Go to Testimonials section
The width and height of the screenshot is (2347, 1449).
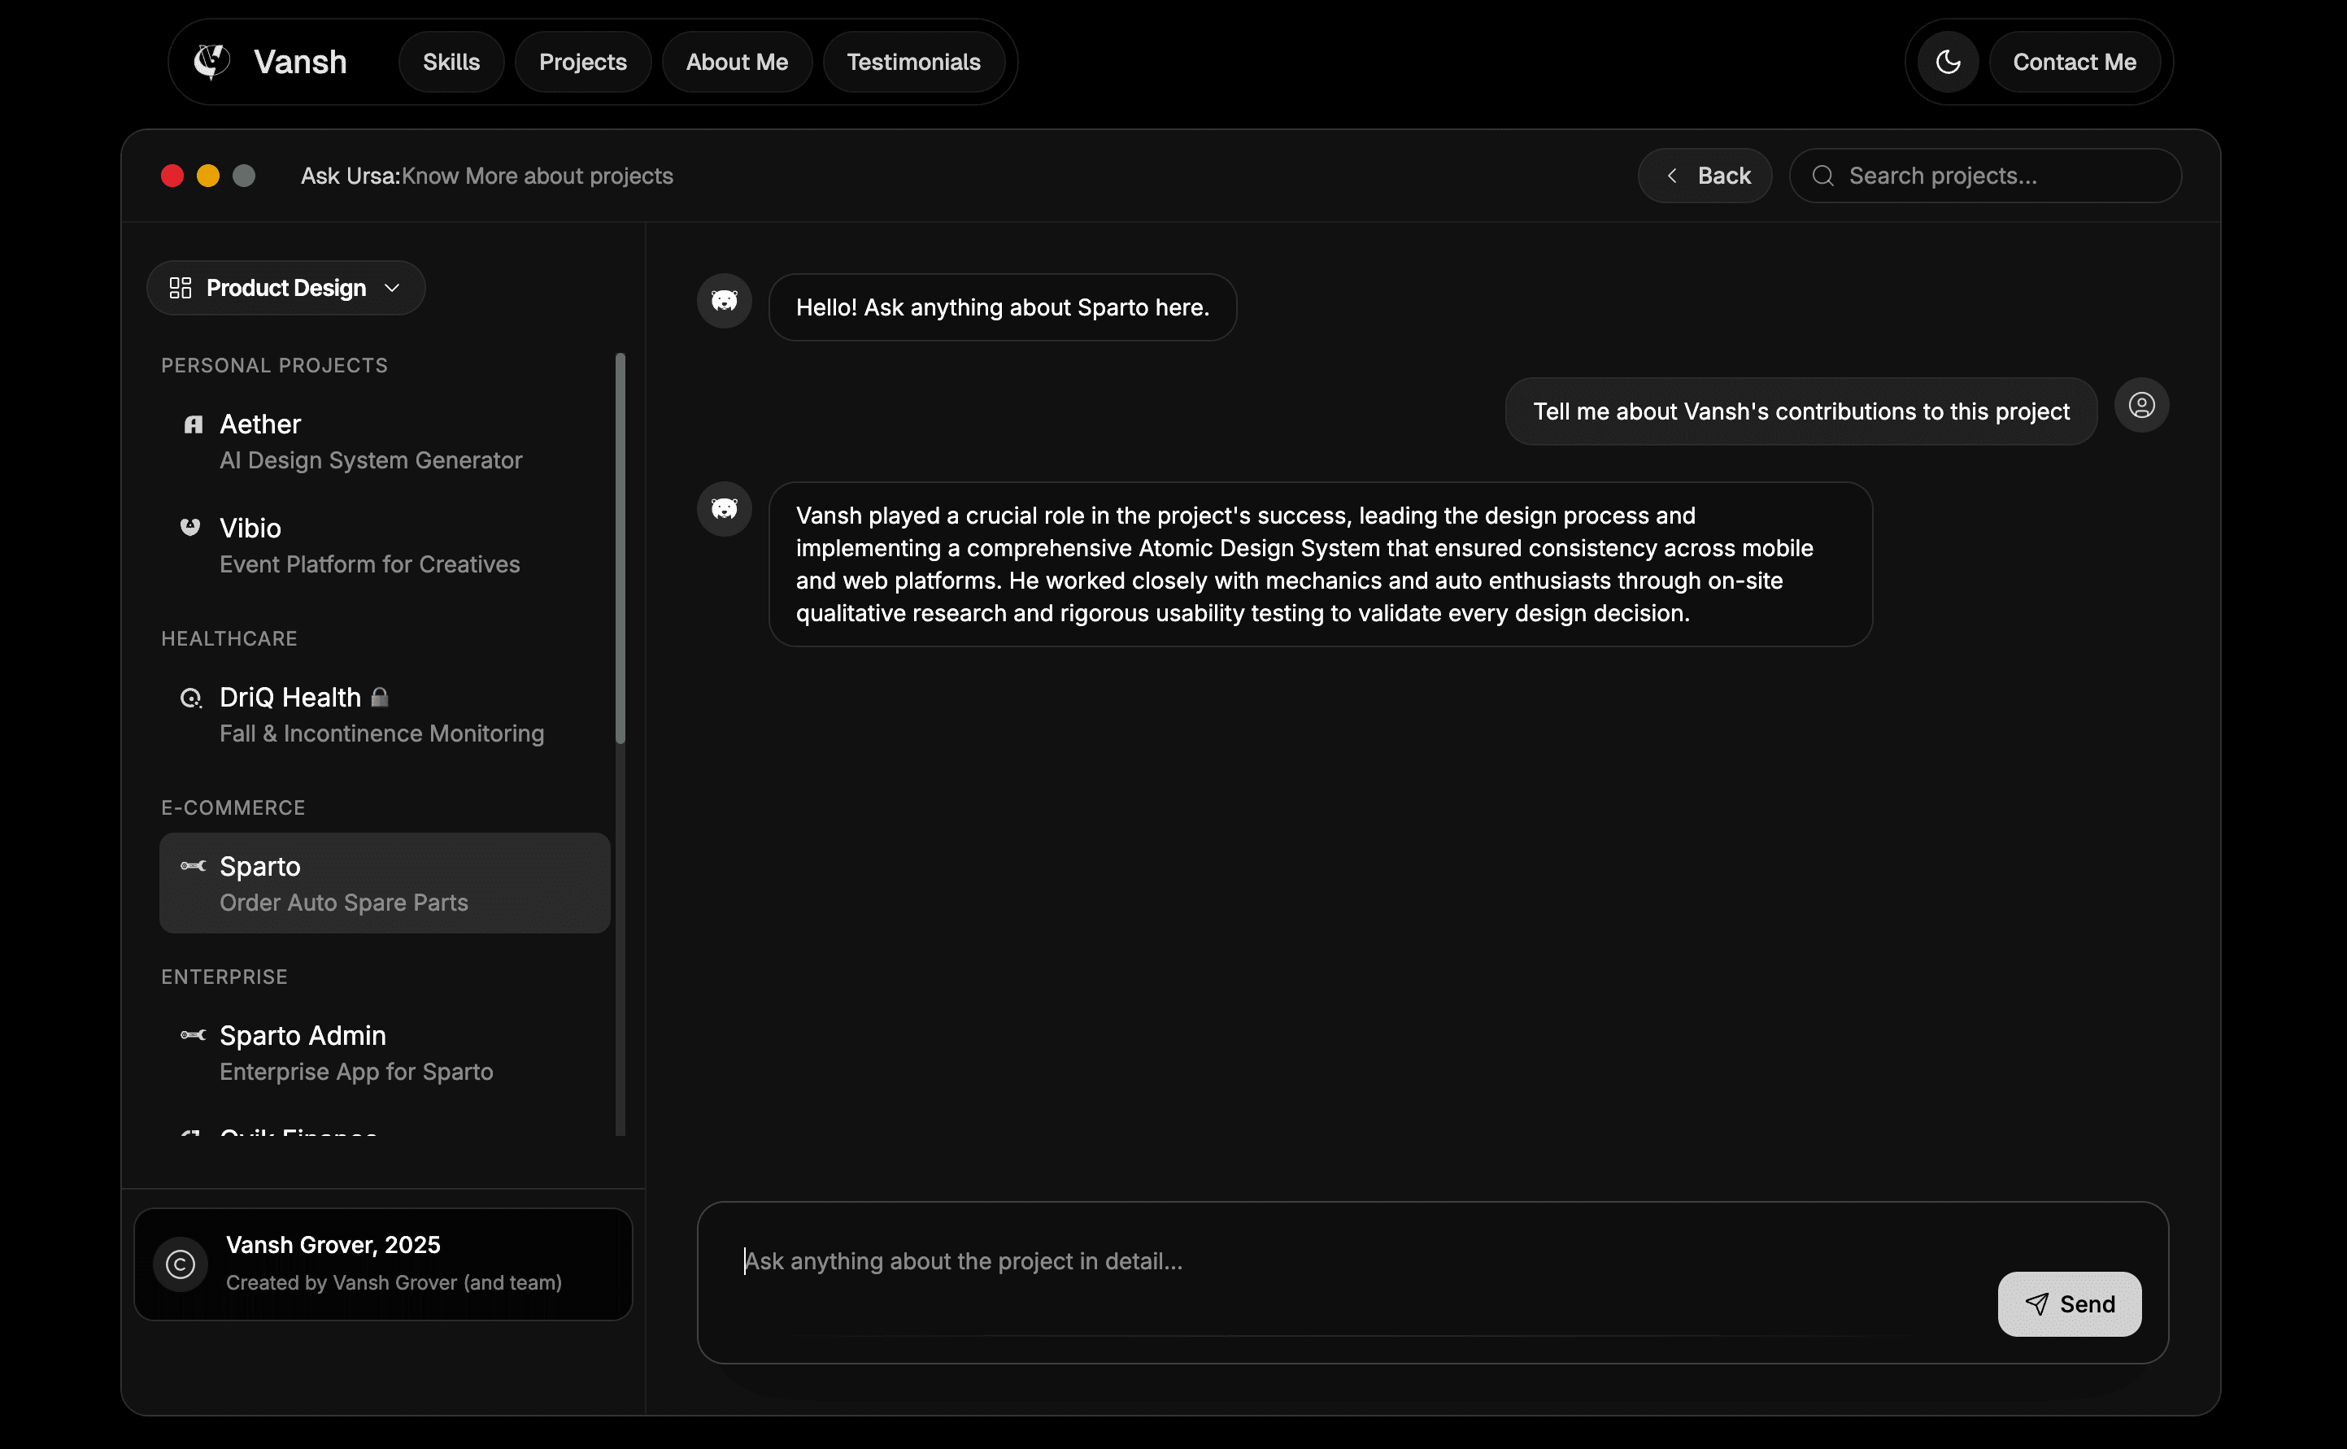(913, 63)
